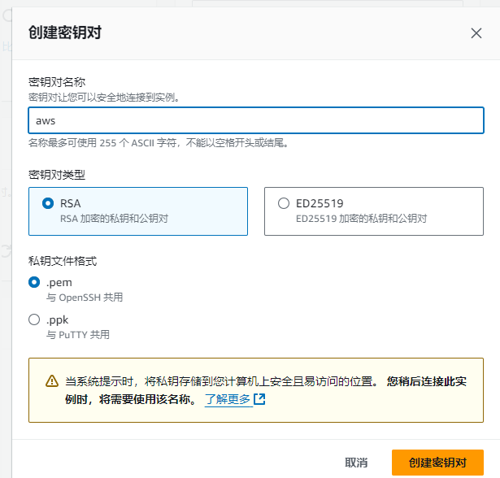Close the 创建密钥对 dialog with X
This screenshot has width=500, height=478.
[476, 33]
